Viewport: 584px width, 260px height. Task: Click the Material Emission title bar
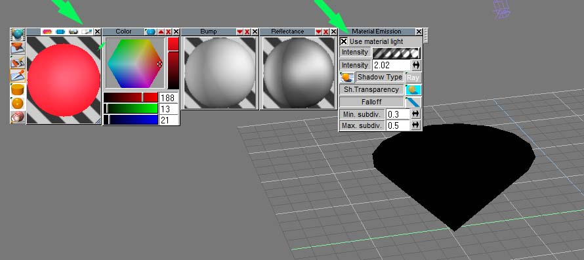[377, 32]
